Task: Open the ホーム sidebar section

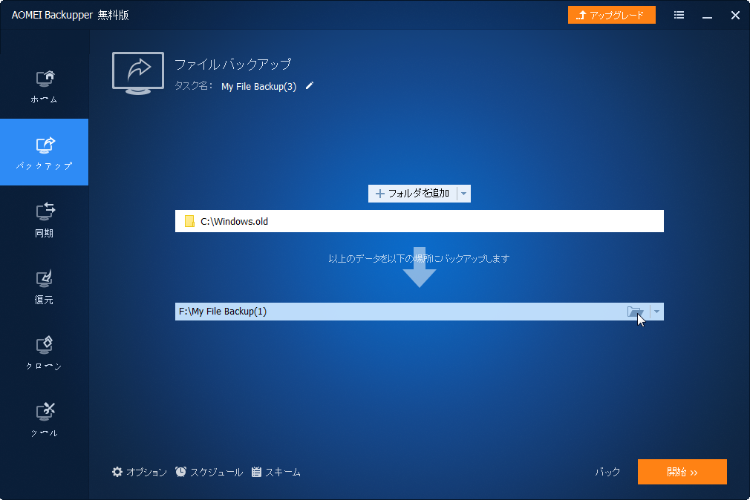Action: click(44, 87)
